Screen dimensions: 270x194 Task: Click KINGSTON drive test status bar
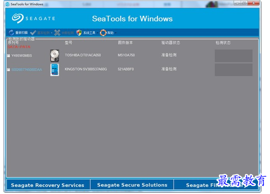233,70
